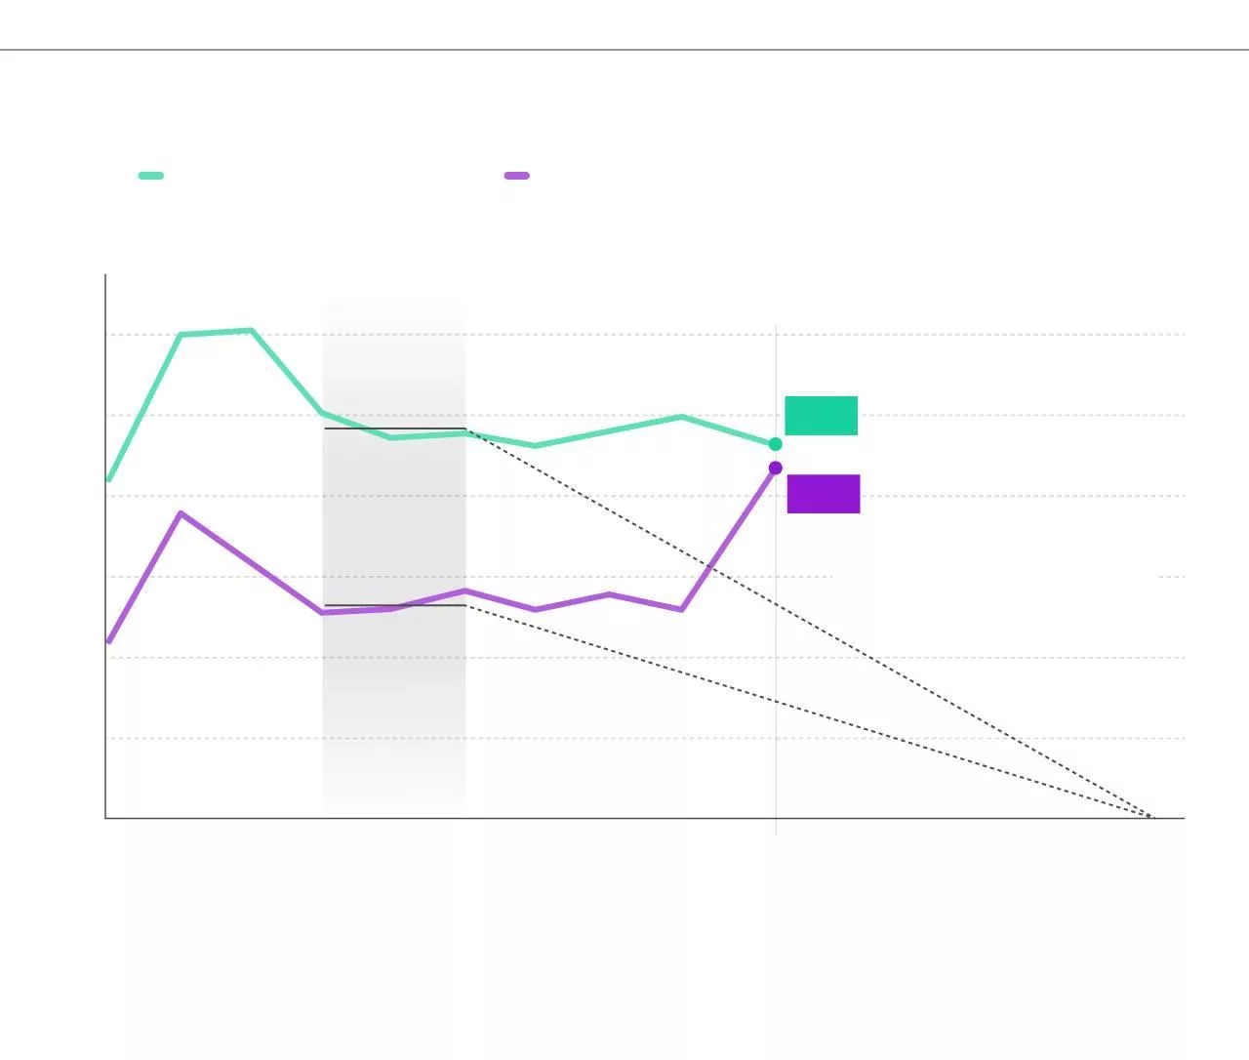Click the green line's highest peak

[251, 331]
